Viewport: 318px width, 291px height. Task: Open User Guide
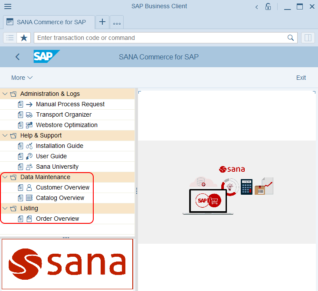[51, 157]
